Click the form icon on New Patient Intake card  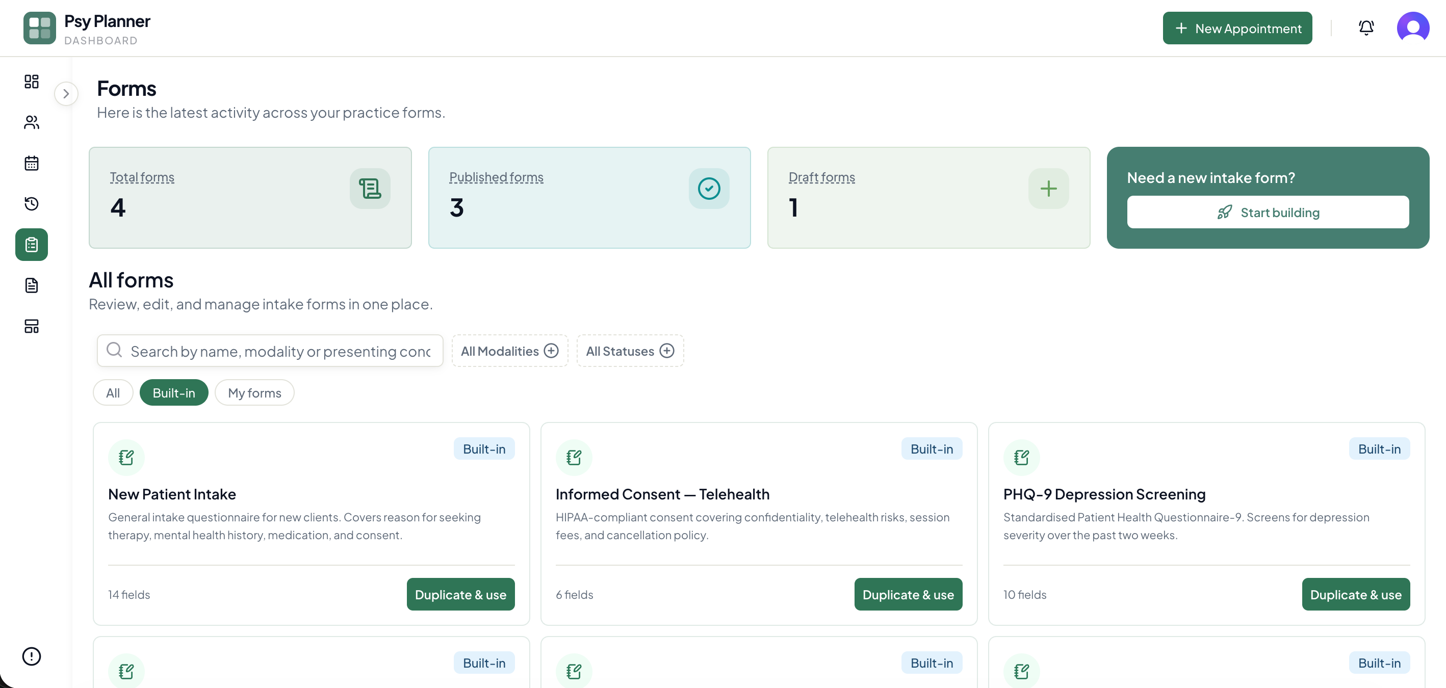point(126,457)
